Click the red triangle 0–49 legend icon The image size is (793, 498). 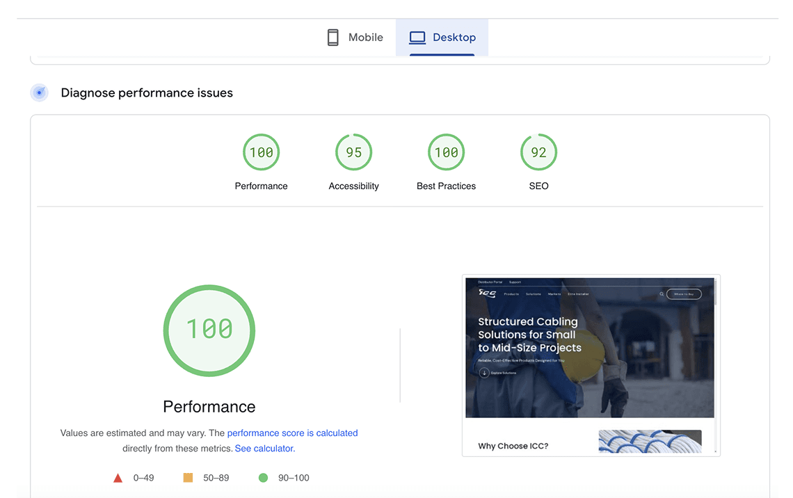(118, 478)
